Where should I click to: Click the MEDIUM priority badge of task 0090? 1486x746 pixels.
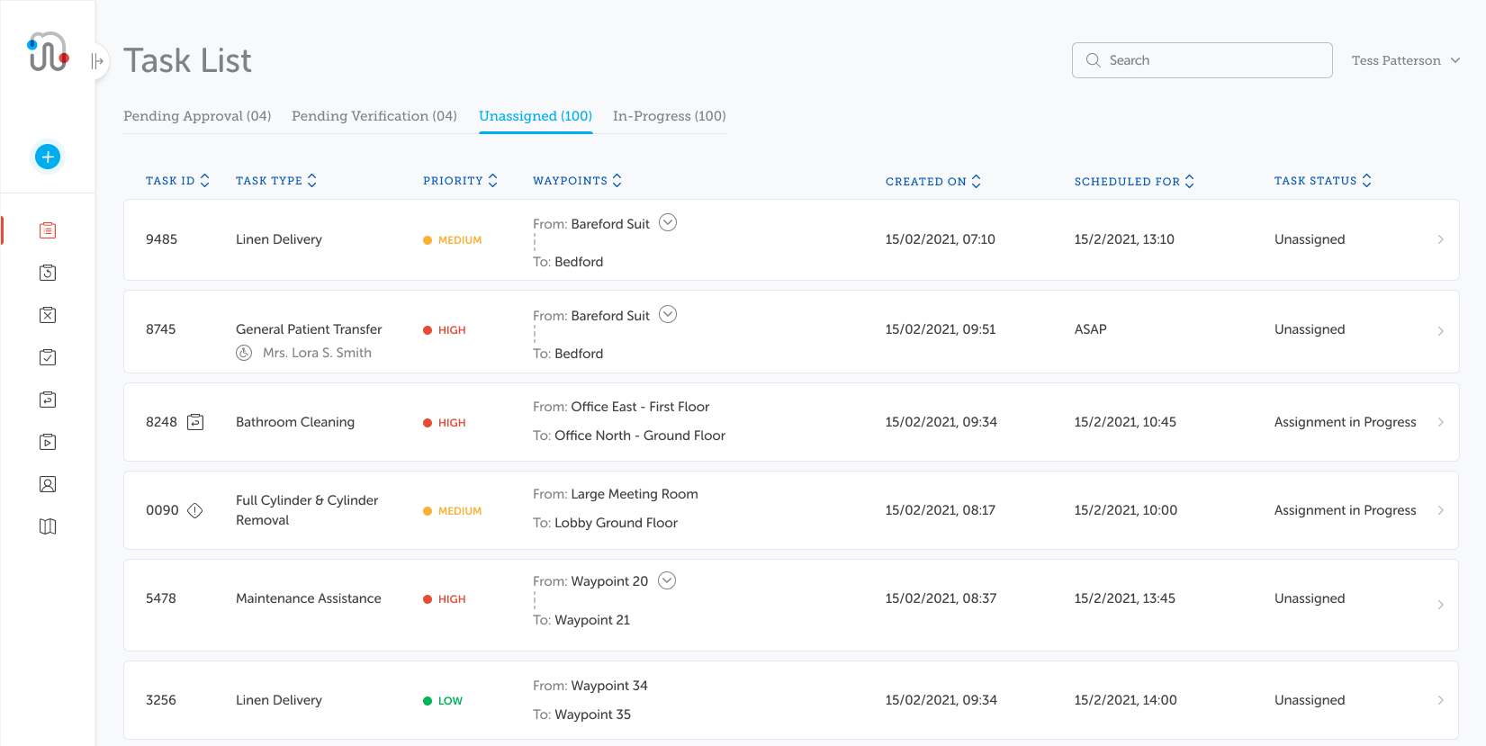tap(453, 511)
